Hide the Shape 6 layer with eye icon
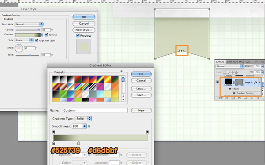Image resolution: width=265 pixels, height=165 pixels. point(217,82)
